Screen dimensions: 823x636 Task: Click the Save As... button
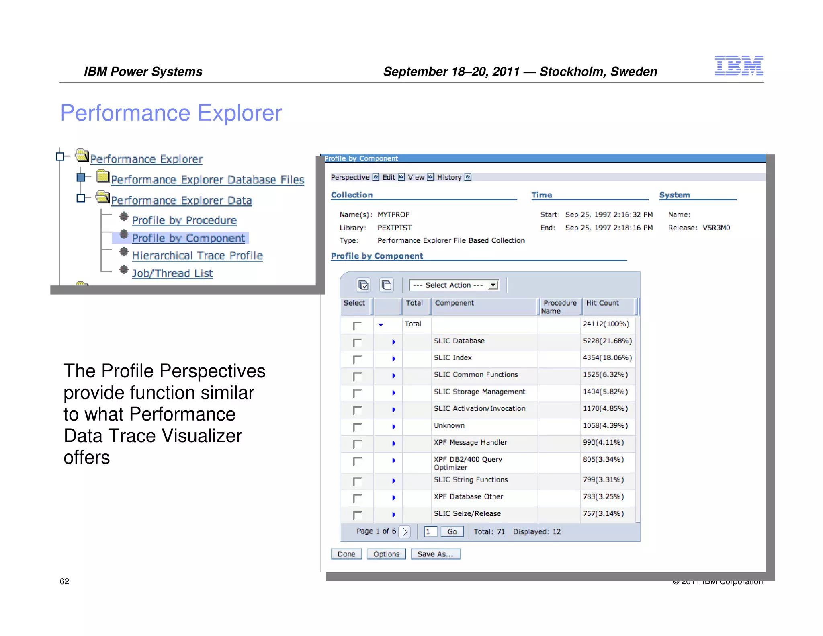435,554
